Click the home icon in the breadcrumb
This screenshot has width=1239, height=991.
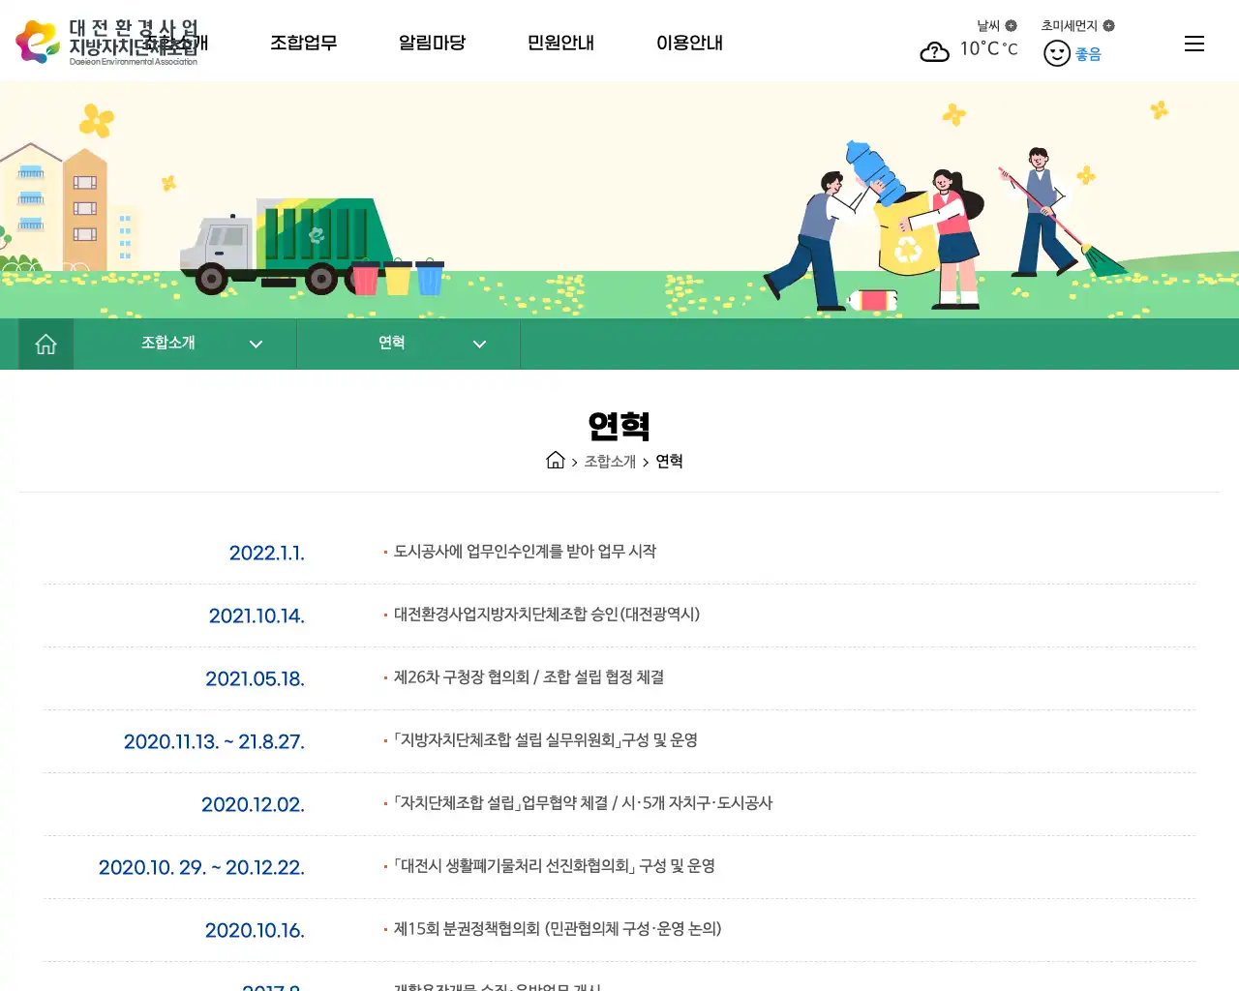click(556, 459)
